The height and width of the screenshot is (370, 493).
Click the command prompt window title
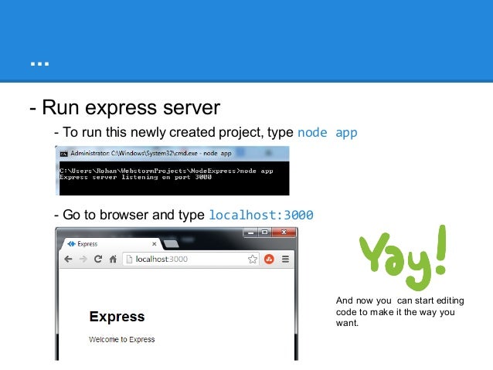pyautogui.click(x=151, y=154)
